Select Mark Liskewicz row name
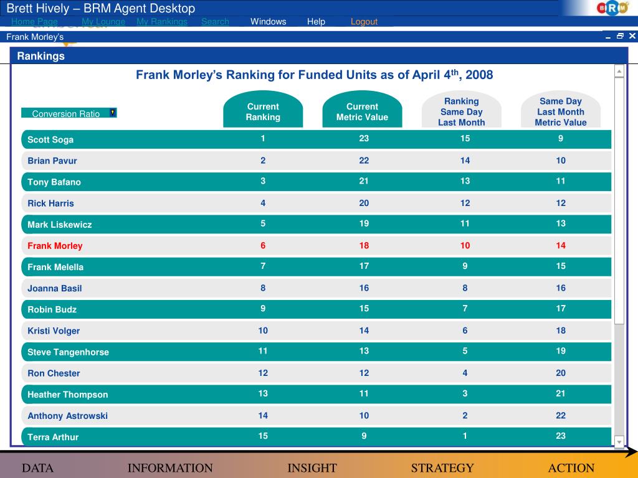Viewport: 638px width, 478px height. click(60, 224)
